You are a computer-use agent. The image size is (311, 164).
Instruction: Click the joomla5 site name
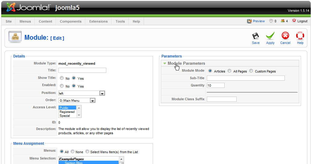coord(67,8)
